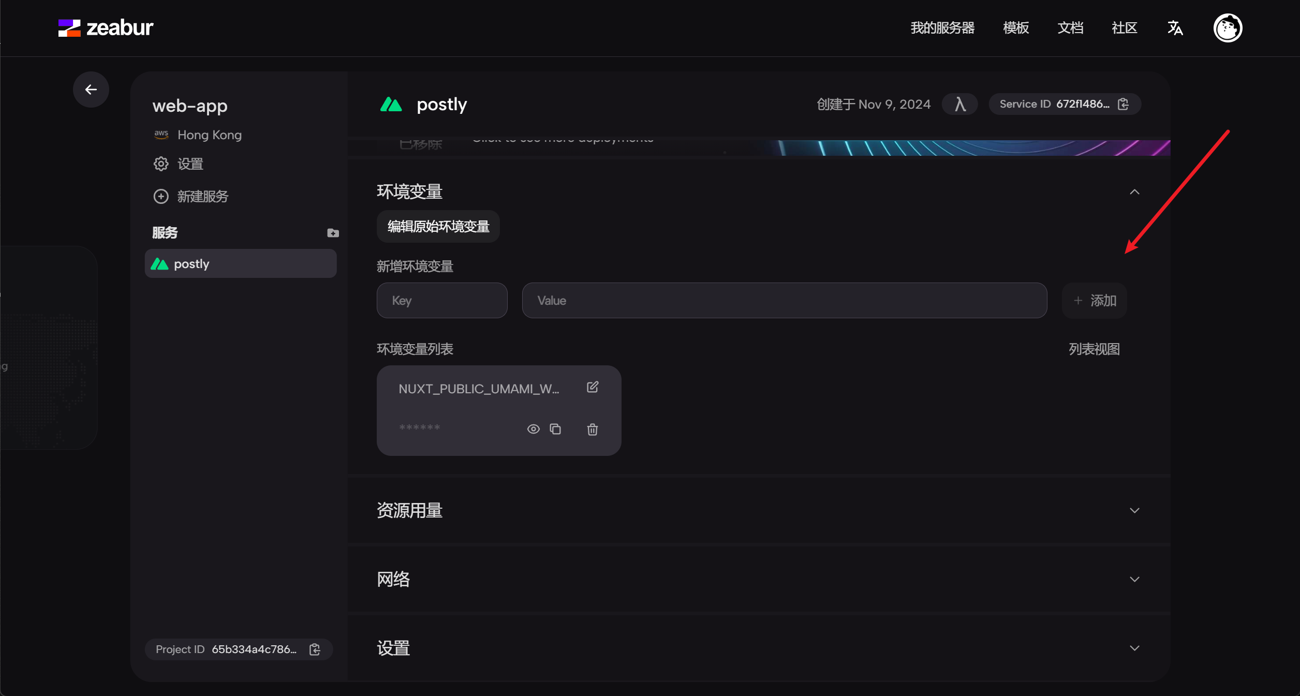Collapse the 环境变量 section

(x=1134, y=192)
